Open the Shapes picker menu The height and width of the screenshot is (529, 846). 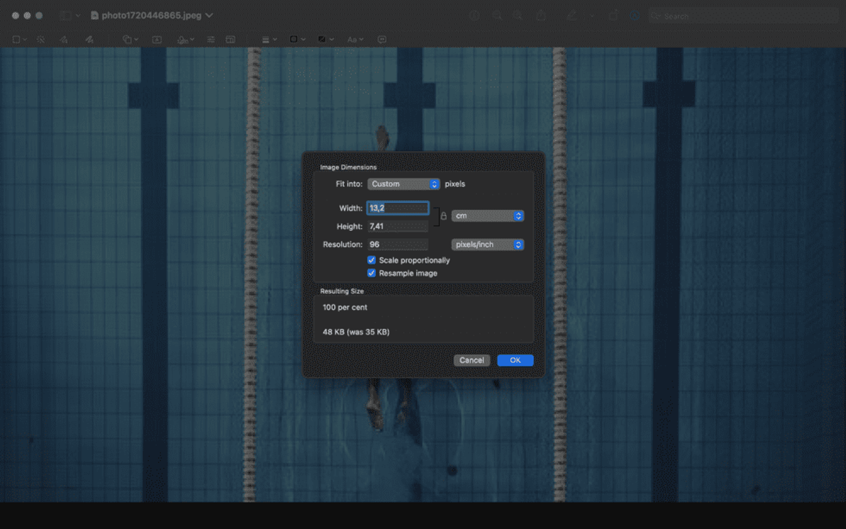click(128, 39)
